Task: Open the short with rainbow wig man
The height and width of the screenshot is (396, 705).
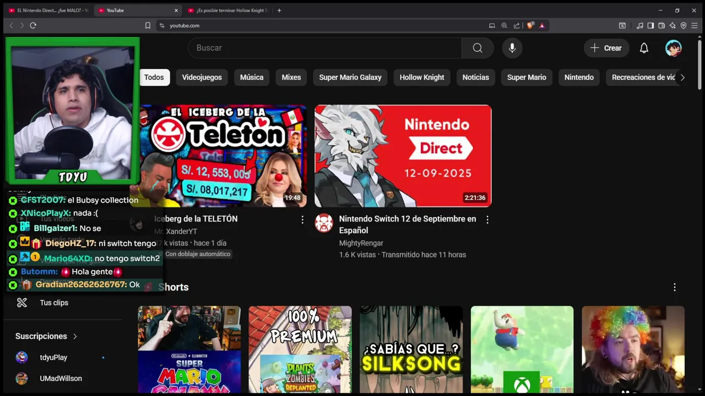Action: [633, 349]
